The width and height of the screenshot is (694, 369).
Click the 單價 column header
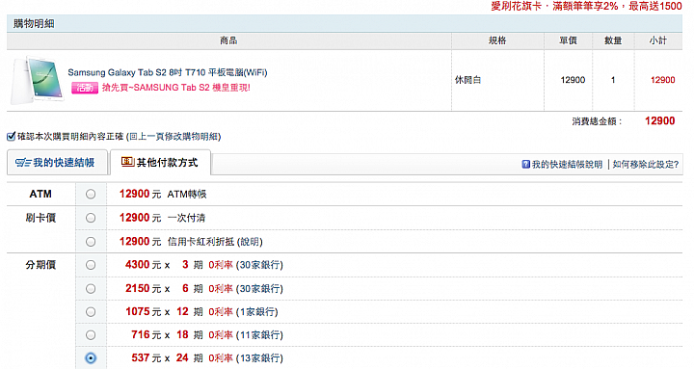[568, 40]
